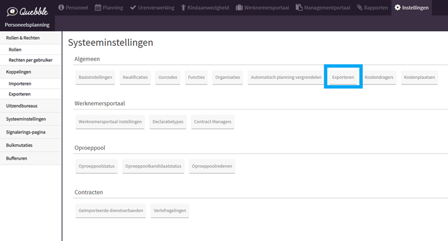Open Signalerings-pagina in the sidebar
Image resolution: width=448 pixels, height=241 pixels.
[x=31, y=132]
